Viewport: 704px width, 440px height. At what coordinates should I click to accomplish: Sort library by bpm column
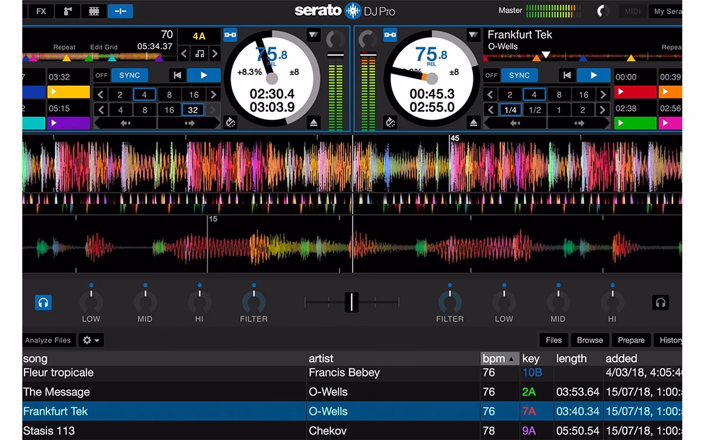click(499, 358)
